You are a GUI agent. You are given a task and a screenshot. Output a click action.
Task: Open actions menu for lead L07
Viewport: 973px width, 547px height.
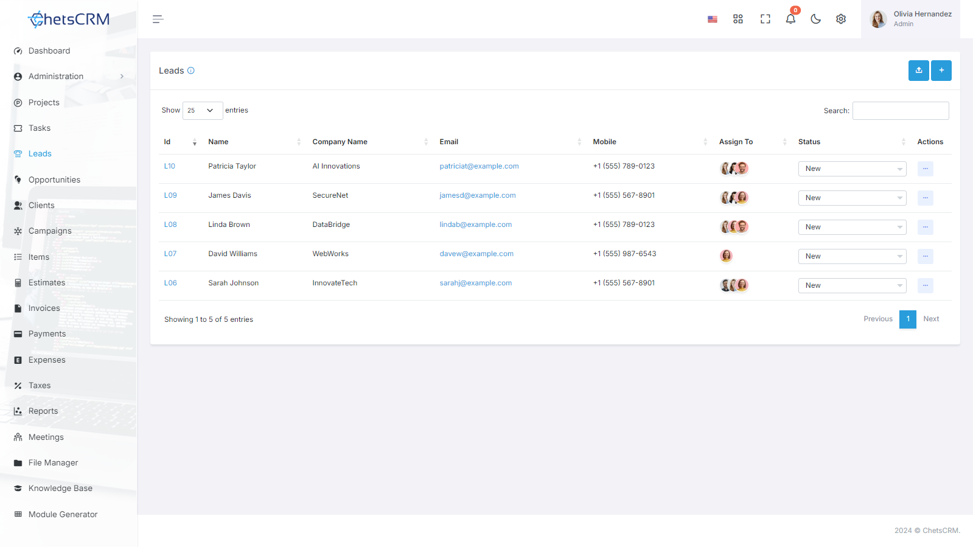click(x=926, y=256)
